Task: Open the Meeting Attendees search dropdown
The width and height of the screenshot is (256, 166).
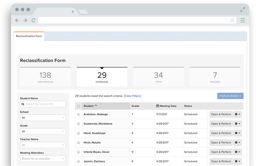Action: (x=43, y=159)
